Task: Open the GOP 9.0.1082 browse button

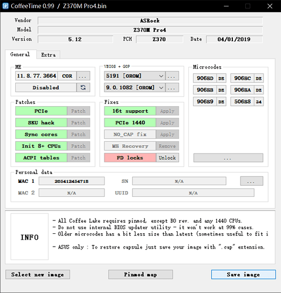Action: pos(172,87)
